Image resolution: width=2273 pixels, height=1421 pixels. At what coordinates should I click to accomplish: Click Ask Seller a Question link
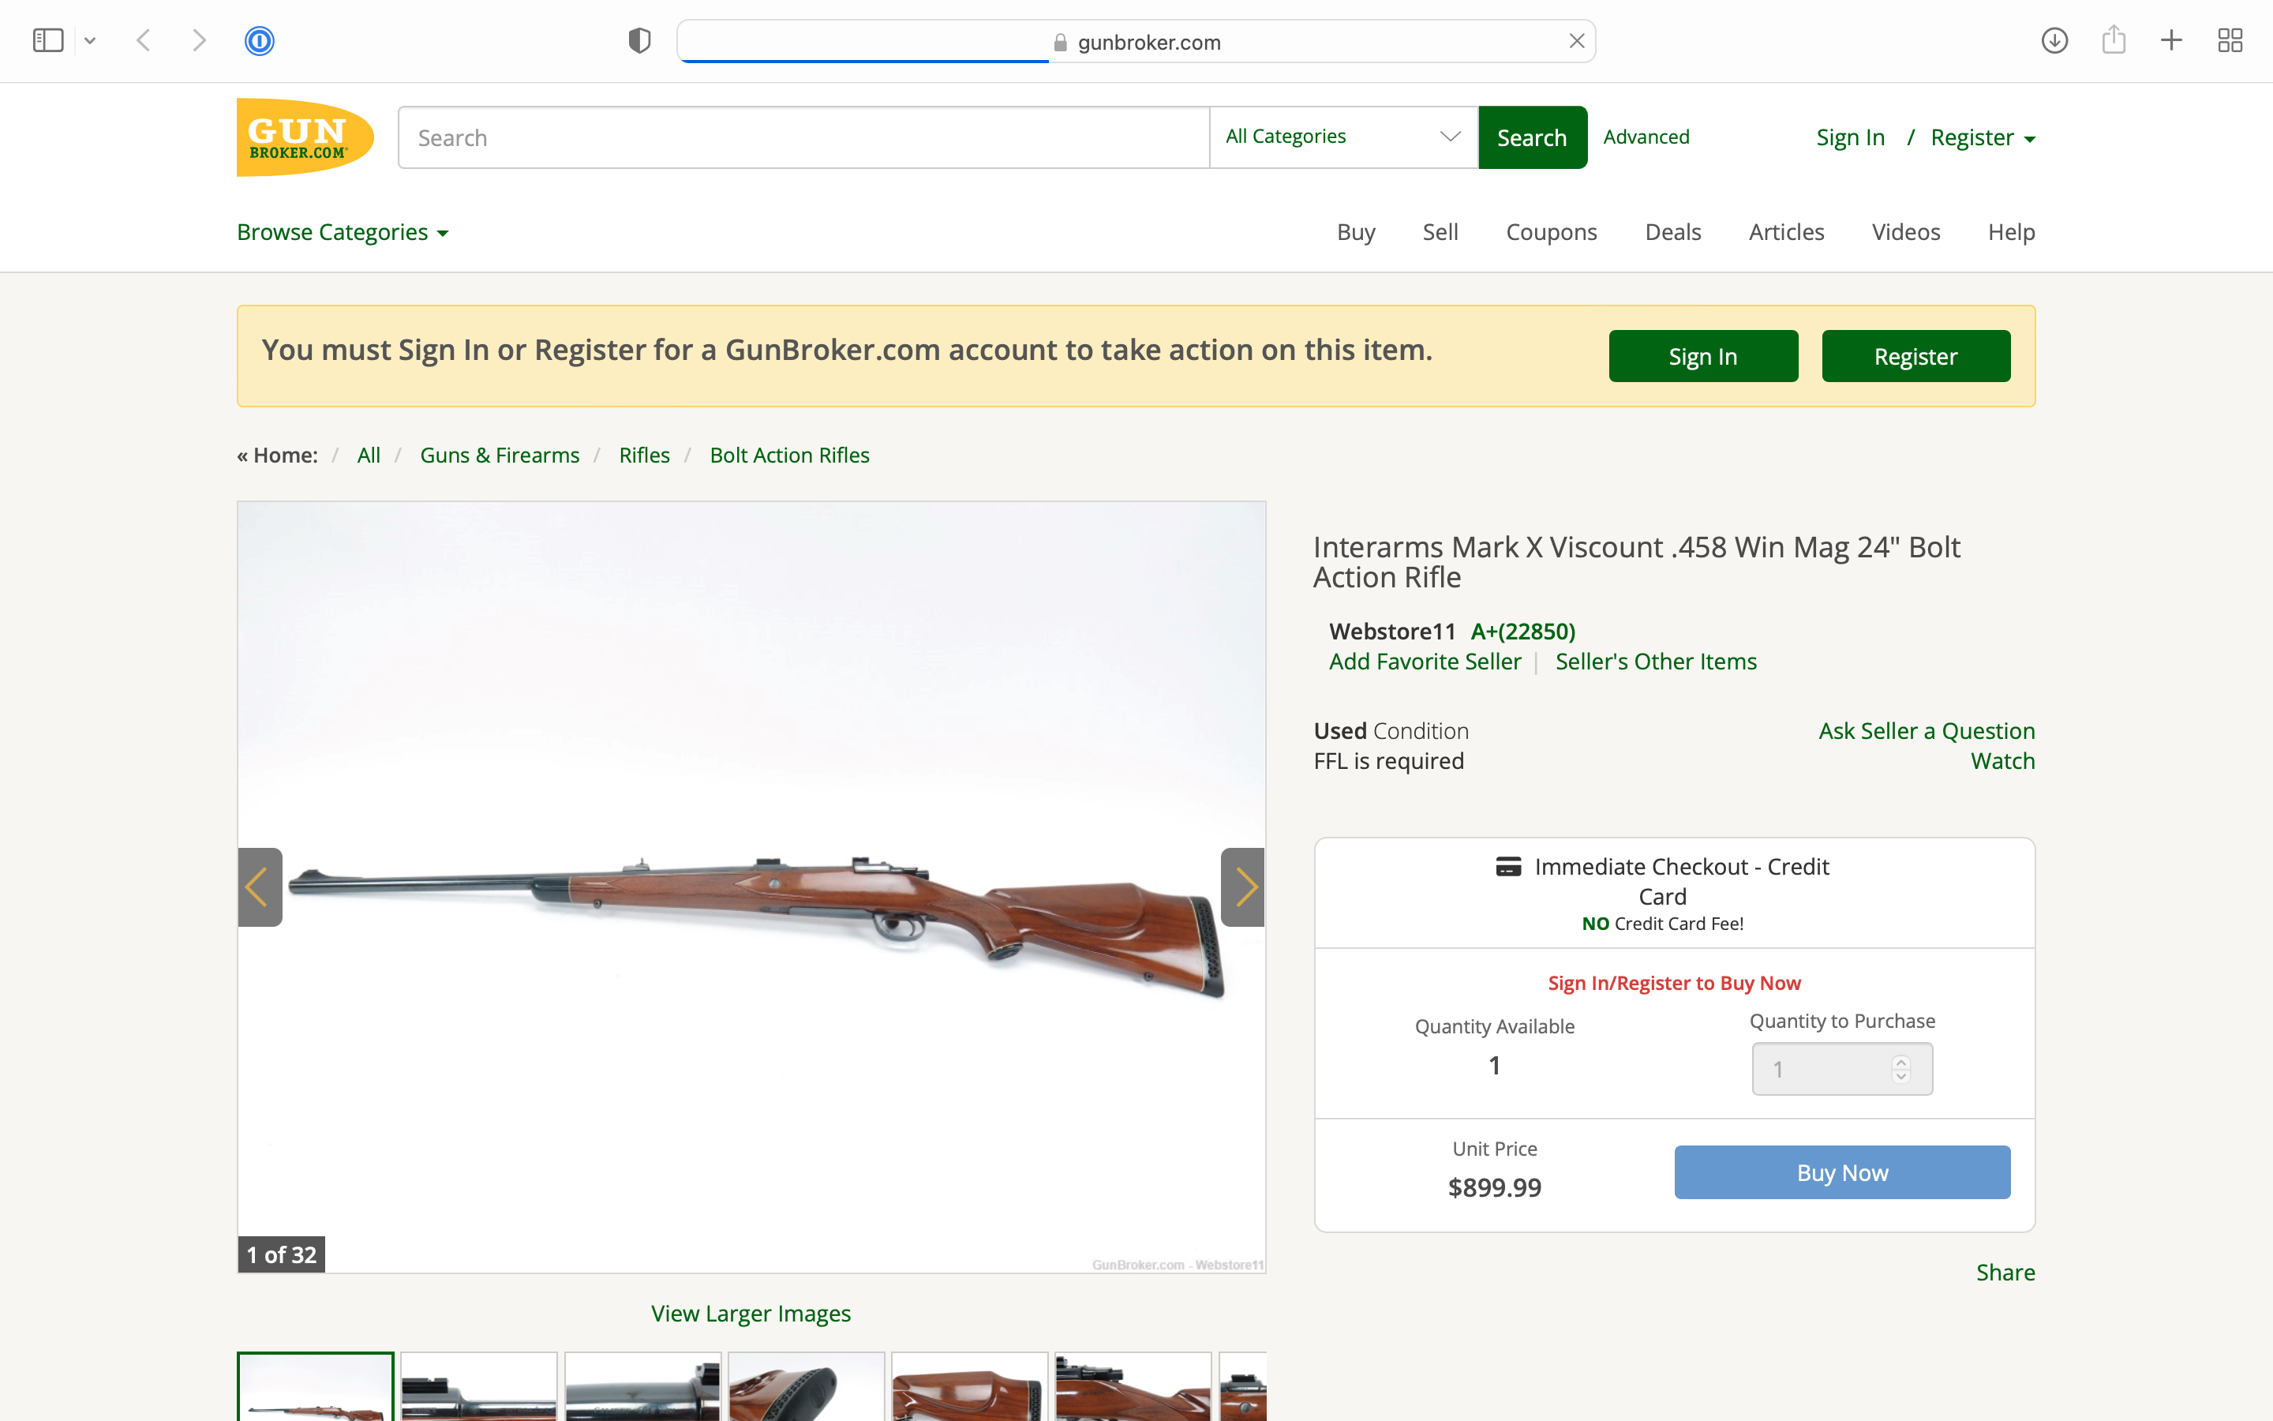pyautogui.click(x=1927, y=730)
